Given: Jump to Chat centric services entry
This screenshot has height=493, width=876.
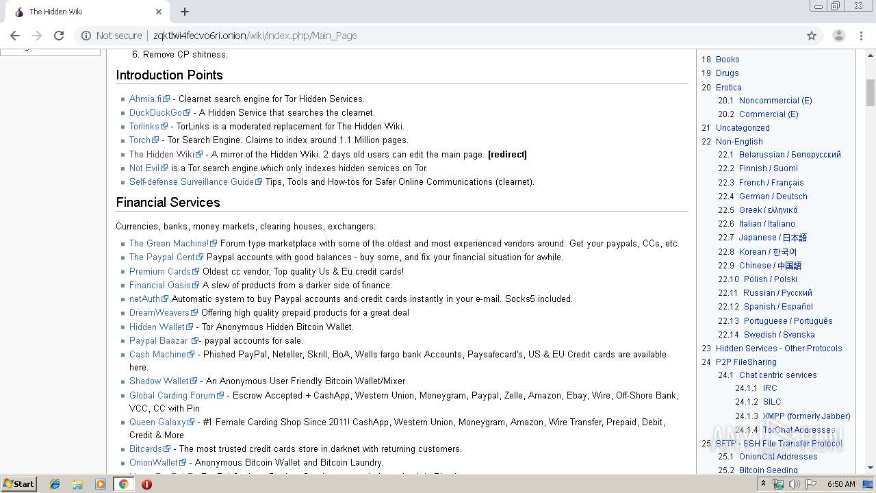Looking at the screenshot, I should 777,375.
